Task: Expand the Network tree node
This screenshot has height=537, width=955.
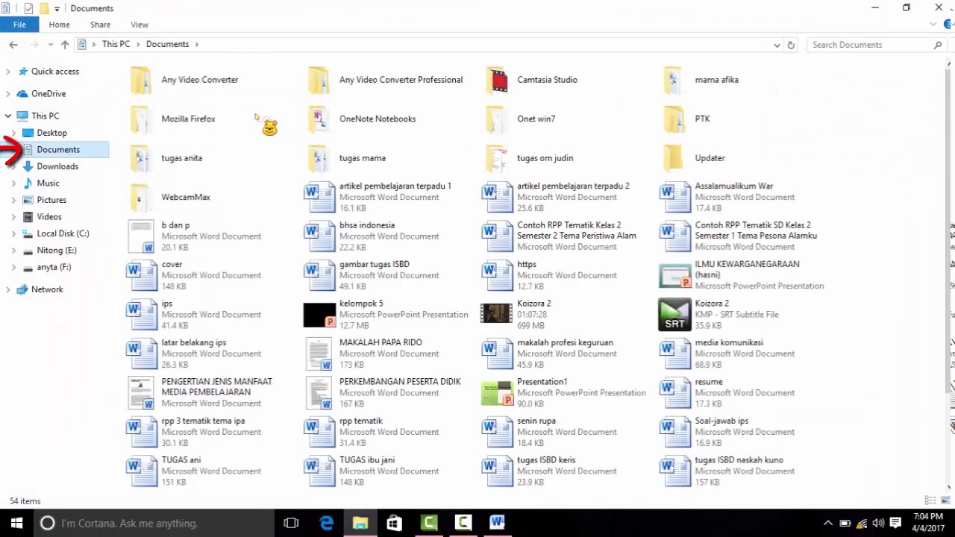Action: click(8, 289)
